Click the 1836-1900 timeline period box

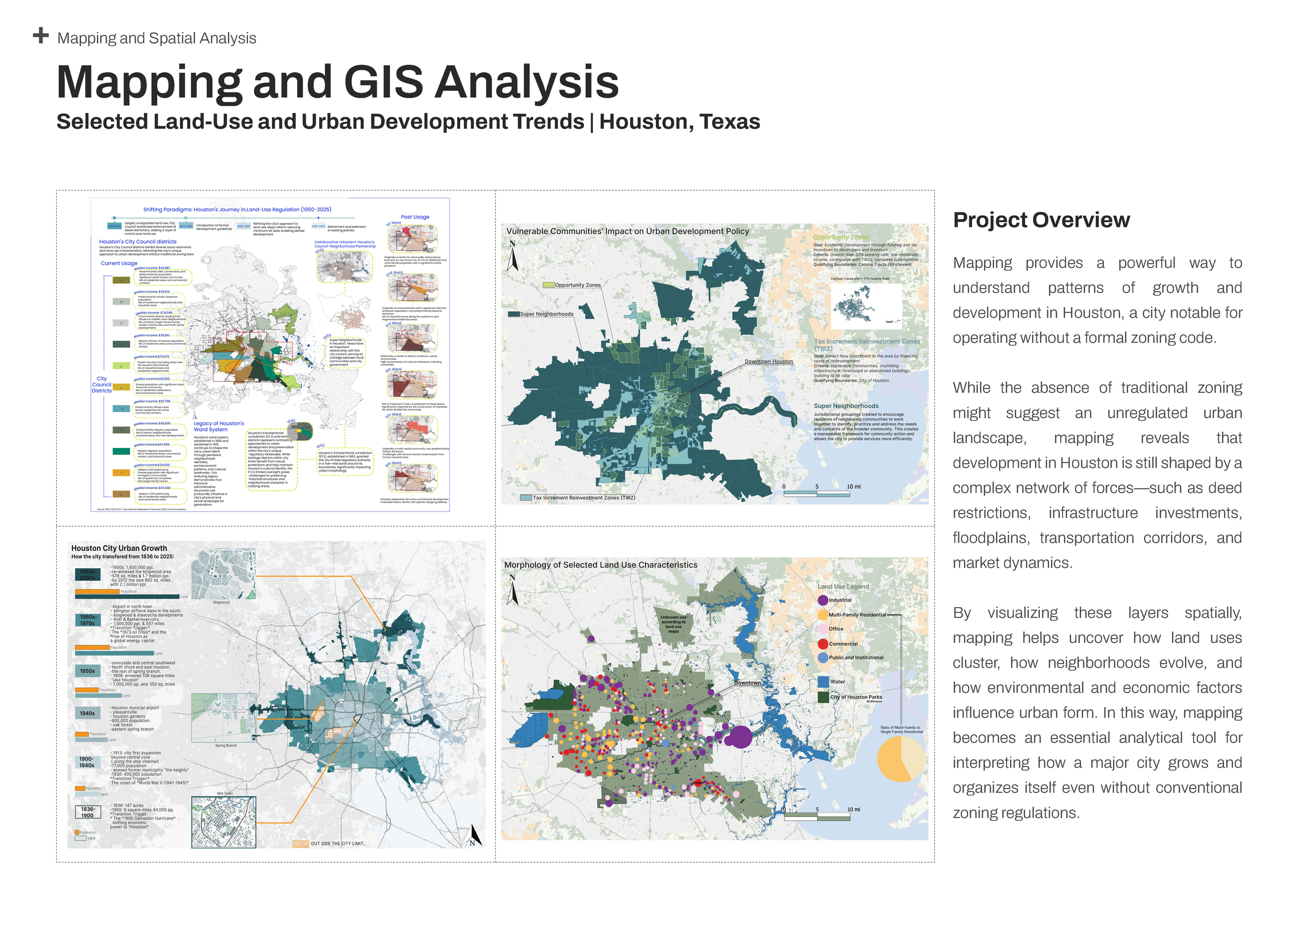pyautogui.click(x=87, y=812)
